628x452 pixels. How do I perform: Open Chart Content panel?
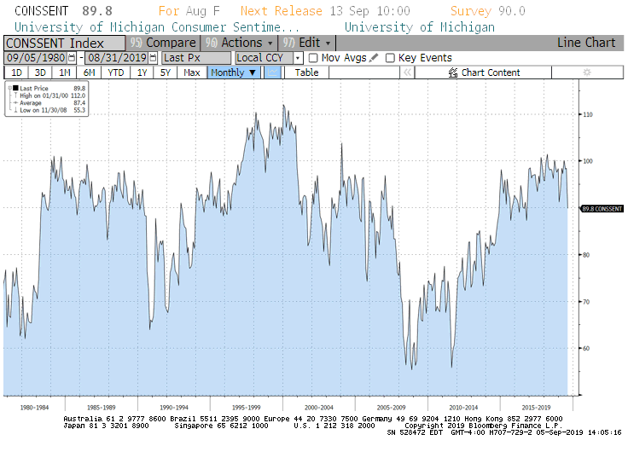pos(483,72)
